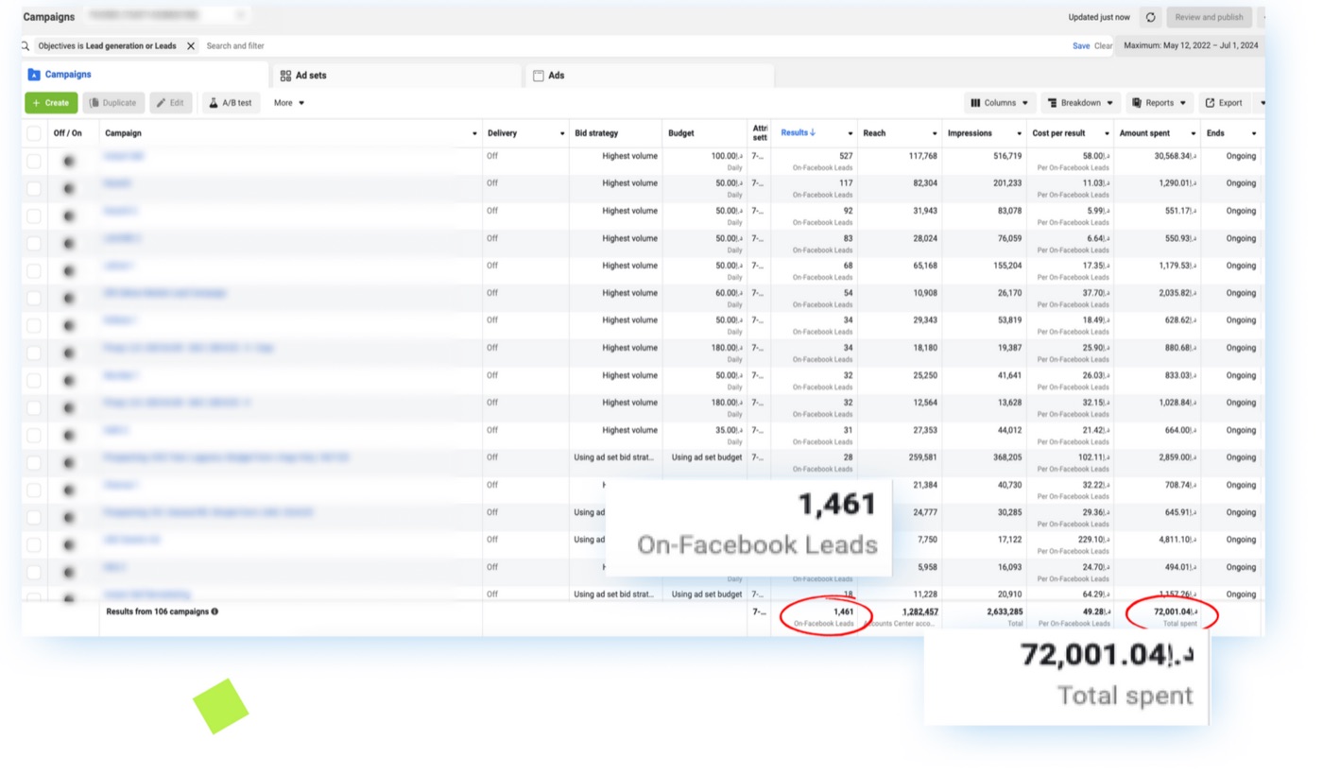The image size is (1323, 775).
Task: Remove the Objectives filter chip with X
Action: [191, 45]
